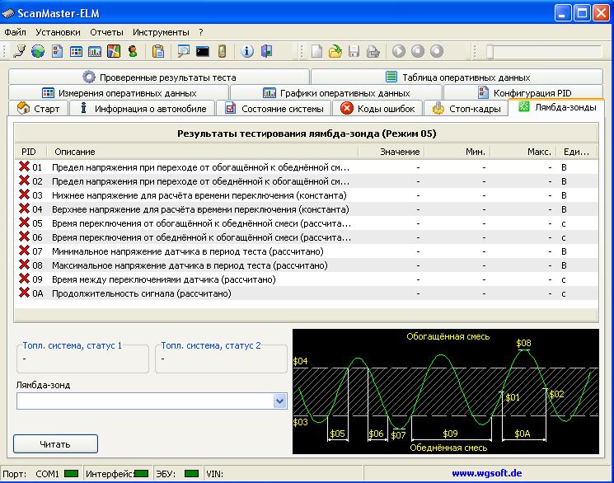Click the play button in toolbar

point(399,51)
